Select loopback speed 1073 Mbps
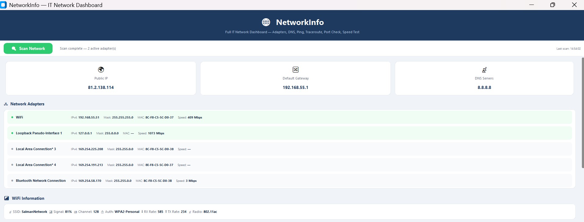The height and width of the screenshot is (222, 584). coord(156,133)
